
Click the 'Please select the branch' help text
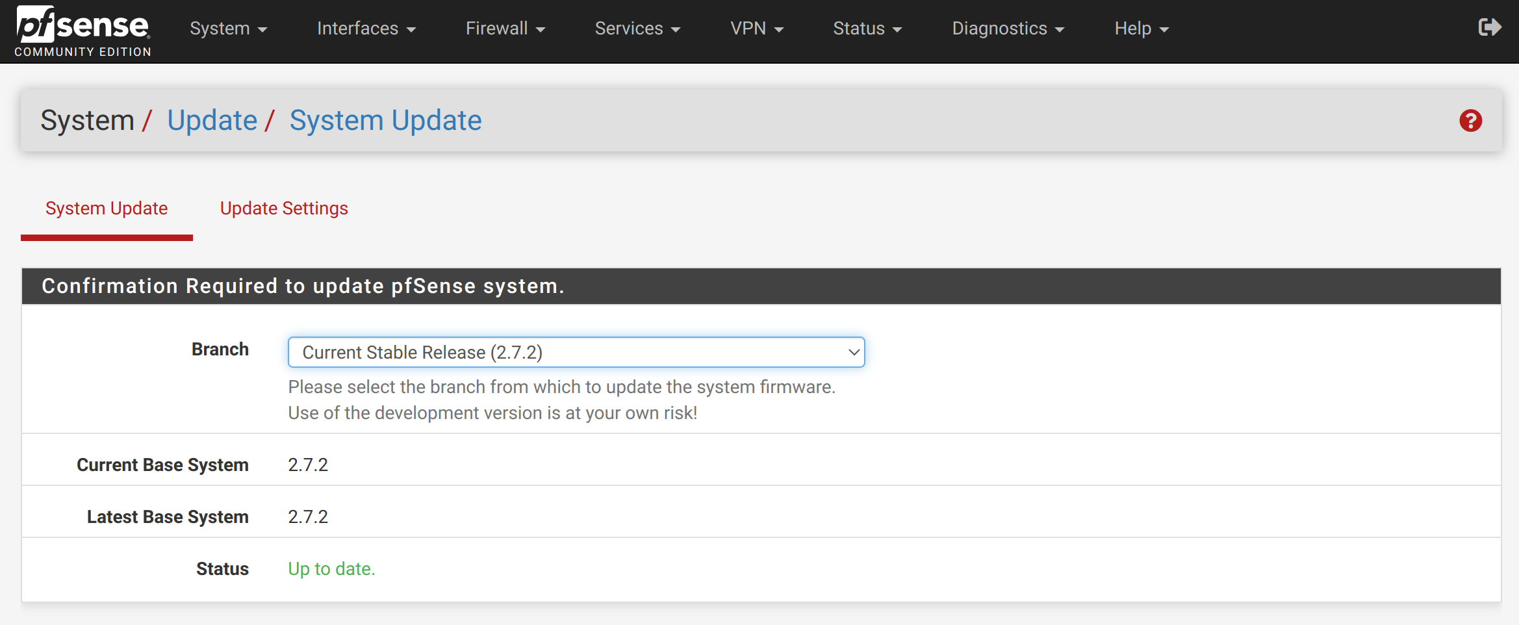coord(562,387)
